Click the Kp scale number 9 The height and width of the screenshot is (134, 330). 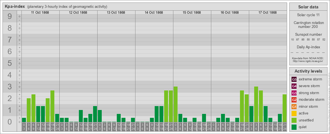tap(10, 16)
